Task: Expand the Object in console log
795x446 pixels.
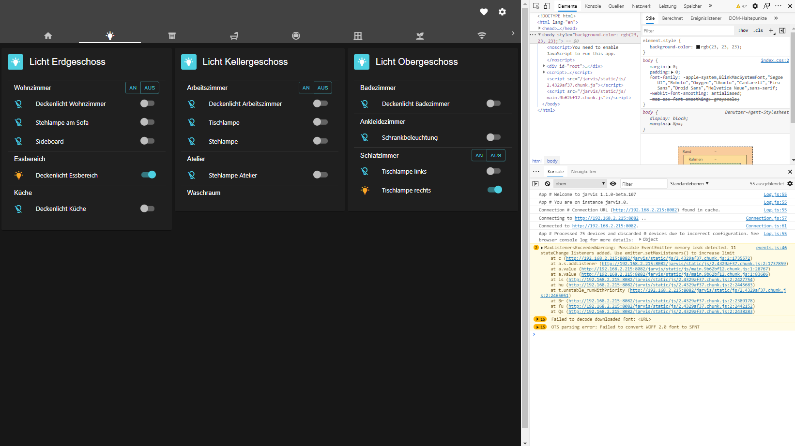Action: pyautogui.click(x=640, y=239)
